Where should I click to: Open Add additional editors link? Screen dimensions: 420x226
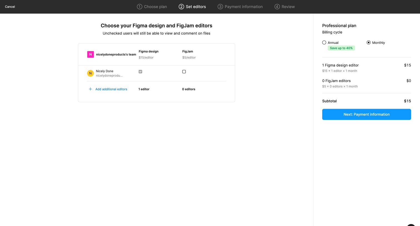[111, 89]
